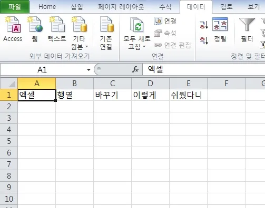Select column F header

click(x=227, y=84)
